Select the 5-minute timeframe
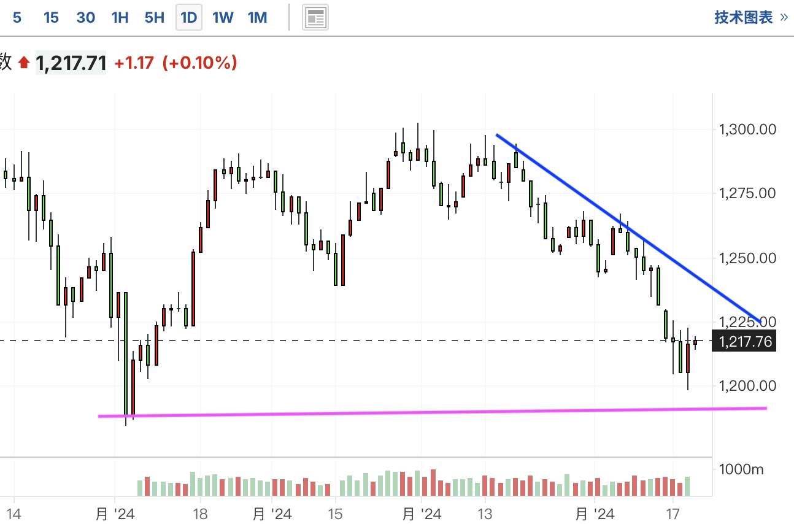 point(17,18)
